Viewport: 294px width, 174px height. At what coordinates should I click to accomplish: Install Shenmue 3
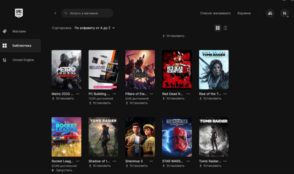point(136,166)
